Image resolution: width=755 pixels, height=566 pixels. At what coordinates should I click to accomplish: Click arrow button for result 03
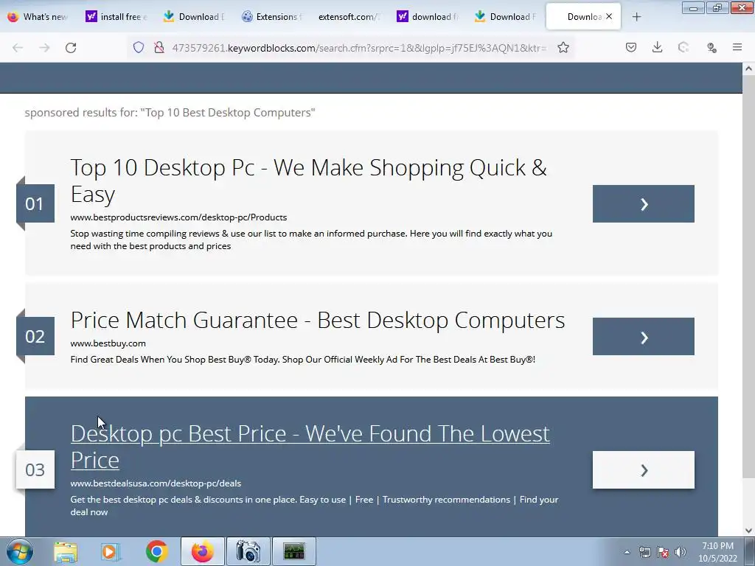pyautogui.click(x=643, y=469)
